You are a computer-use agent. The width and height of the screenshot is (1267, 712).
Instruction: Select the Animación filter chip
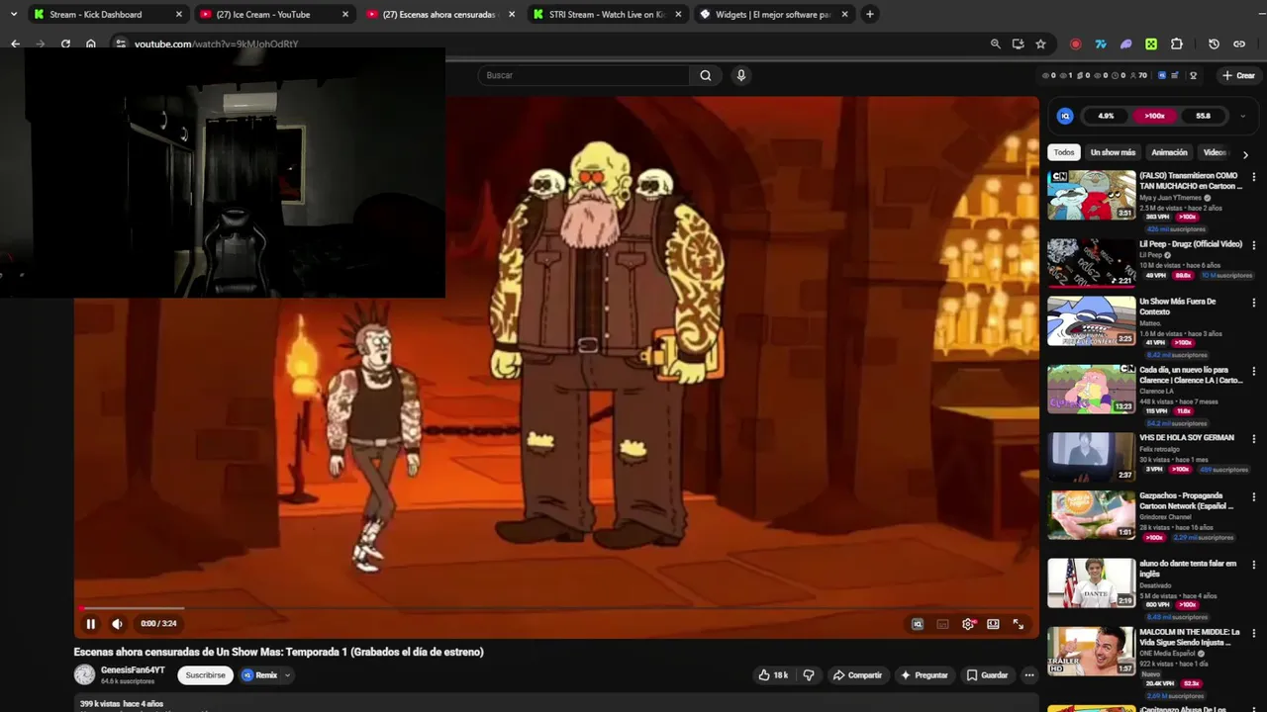(1169, 152)
